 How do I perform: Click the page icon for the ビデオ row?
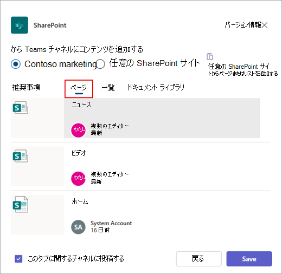(x=20, y=156)
